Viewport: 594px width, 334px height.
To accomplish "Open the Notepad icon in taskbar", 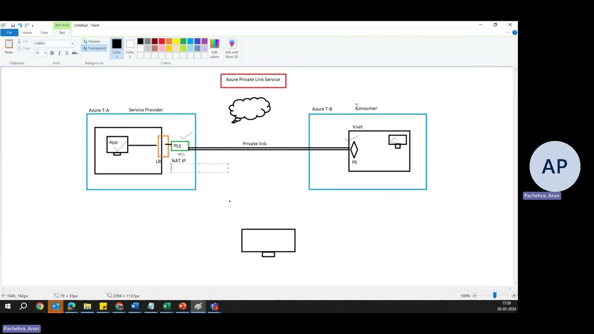I will coord(150,306).
